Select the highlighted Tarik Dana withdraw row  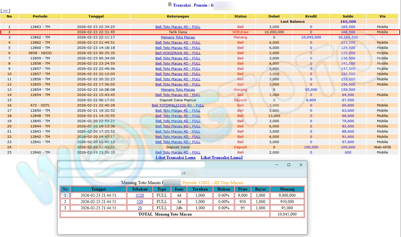[178, 32]
